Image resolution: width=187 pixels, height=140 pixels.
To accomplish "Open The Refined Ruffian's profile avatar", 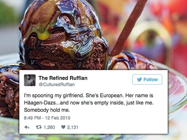I will tap(30, 80).
